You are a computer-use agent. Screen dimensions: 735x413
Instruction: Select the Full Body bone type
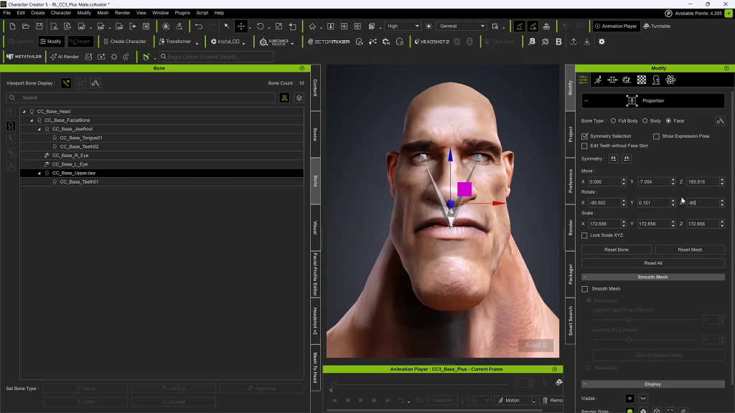click(612, 120)
